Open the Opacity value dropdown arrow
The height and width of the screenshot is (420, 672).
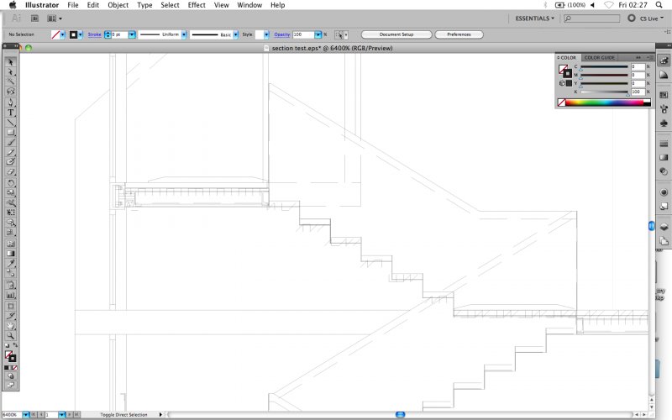tap(318, 34)
